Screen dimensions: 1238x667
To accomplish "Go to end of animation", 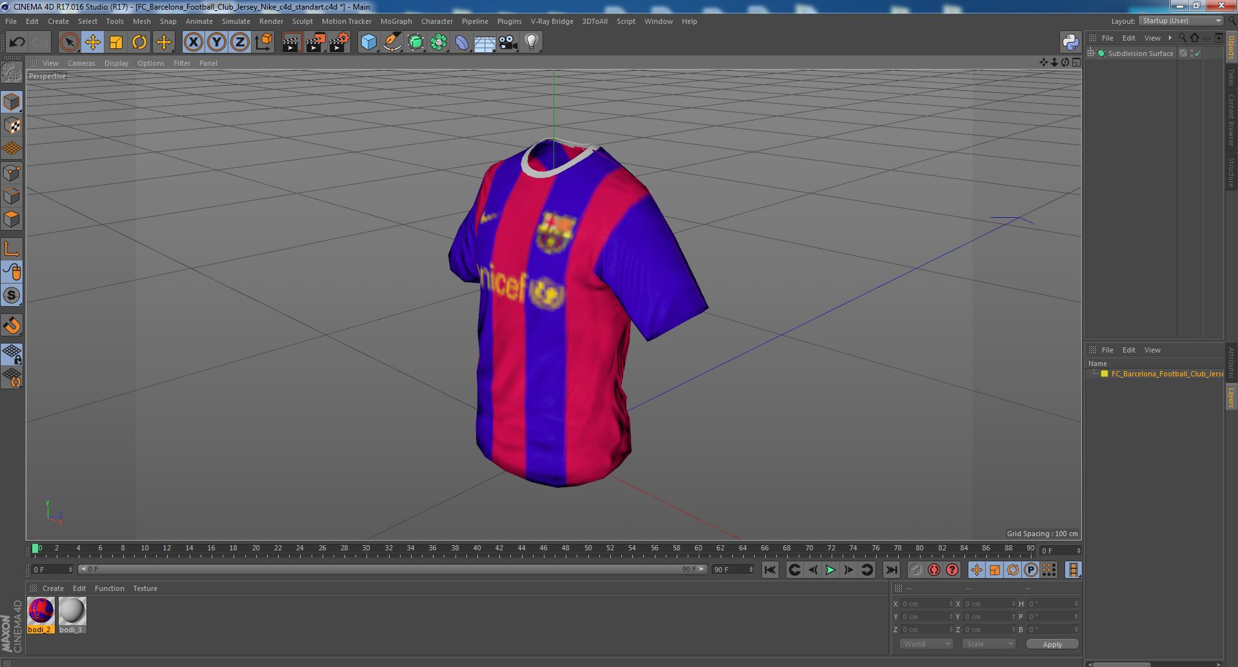I will [x=891, y=570].
